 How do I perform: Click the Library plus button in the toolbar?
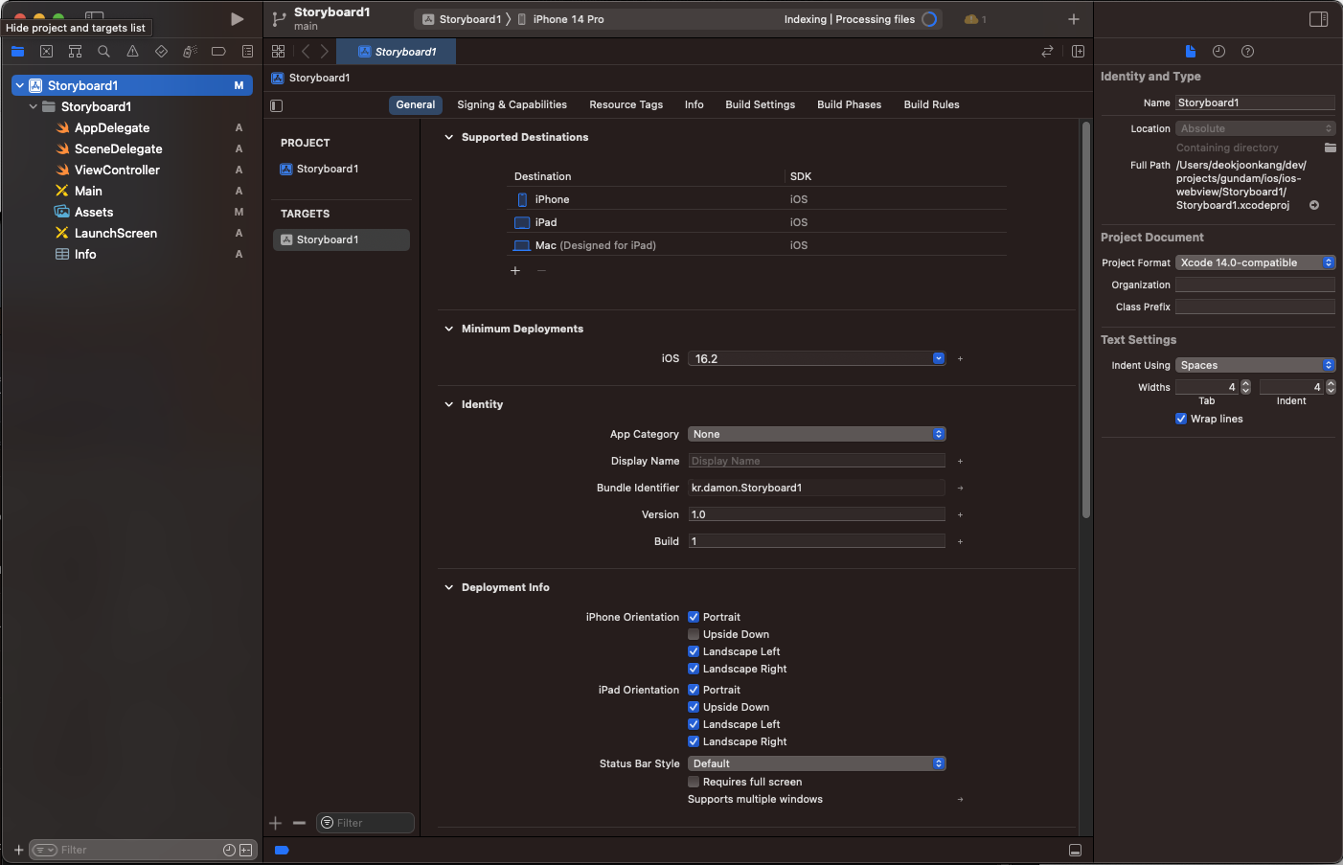(x=1074, y=19)
